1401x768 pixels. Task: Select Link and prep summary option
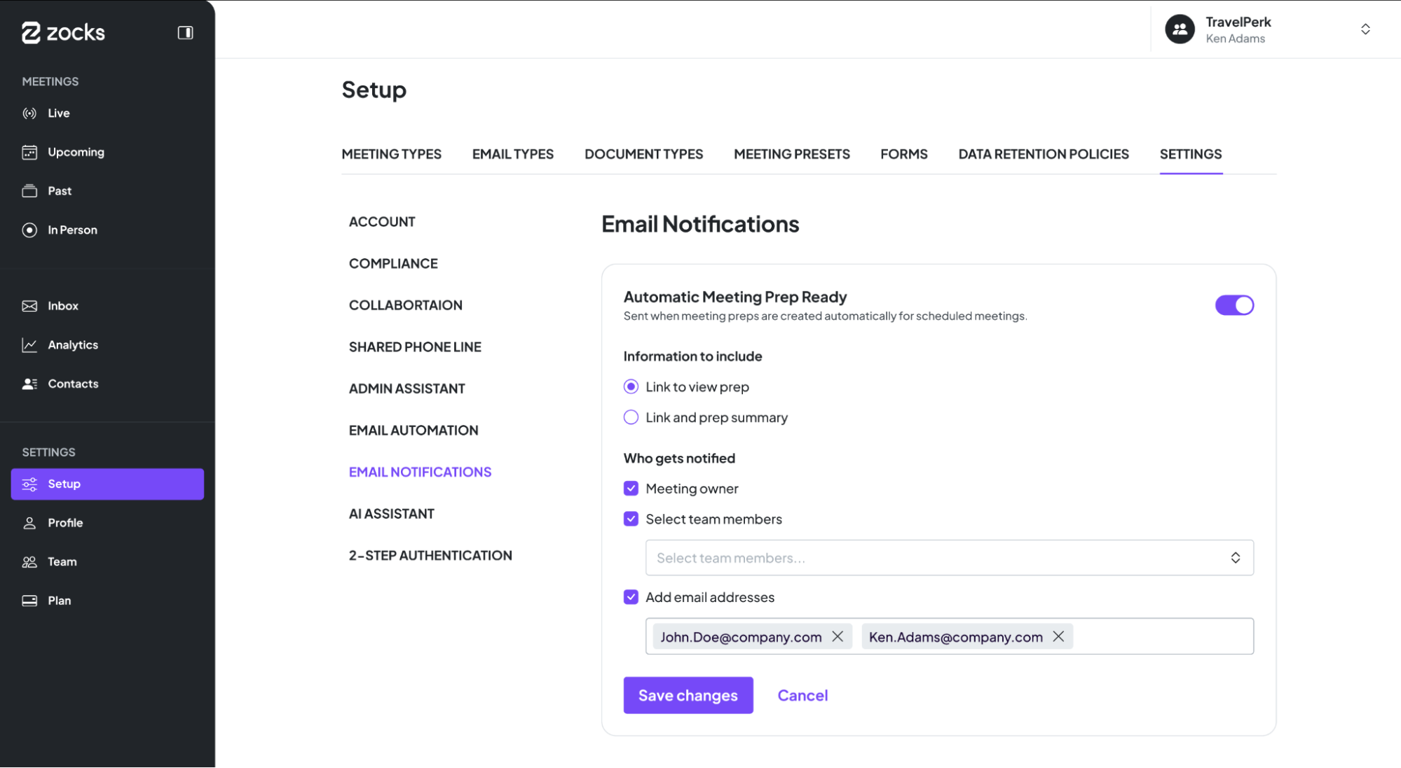click(631, 417)
